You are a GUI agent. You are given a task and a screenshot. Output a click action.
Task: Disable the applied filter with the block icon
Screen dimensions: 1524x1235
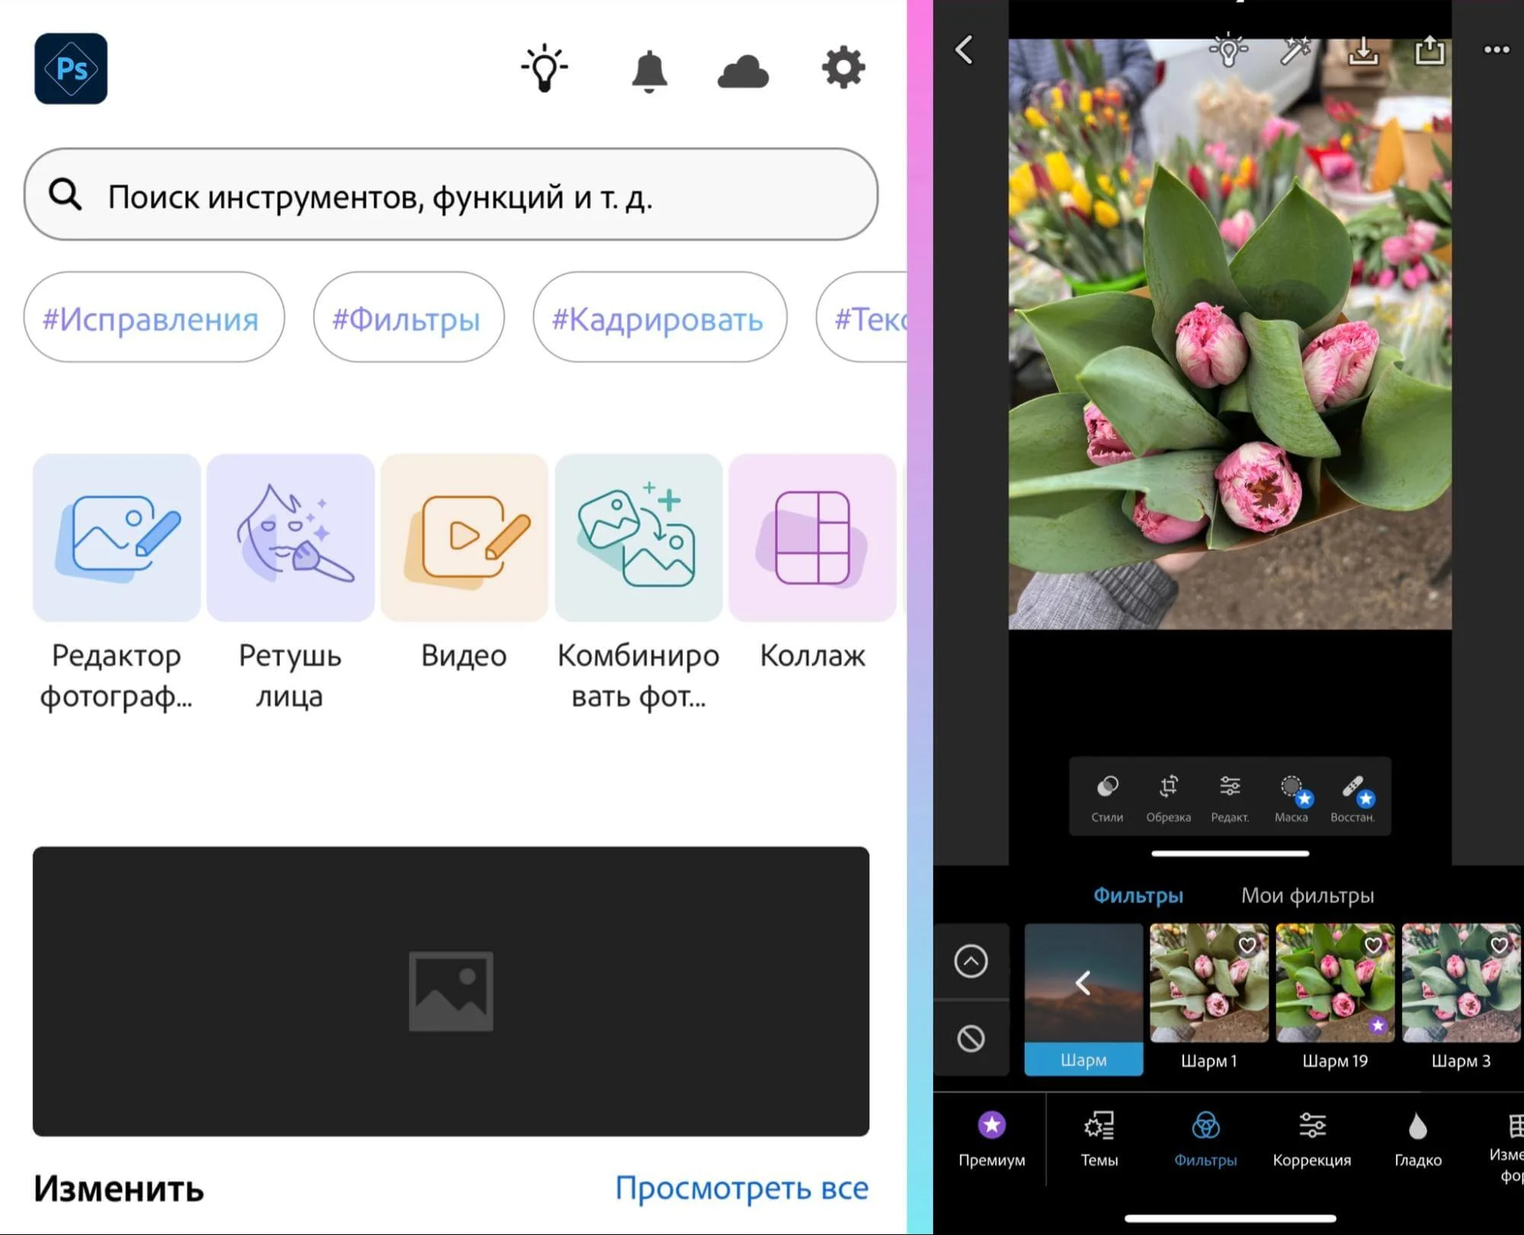(972, 1037)
